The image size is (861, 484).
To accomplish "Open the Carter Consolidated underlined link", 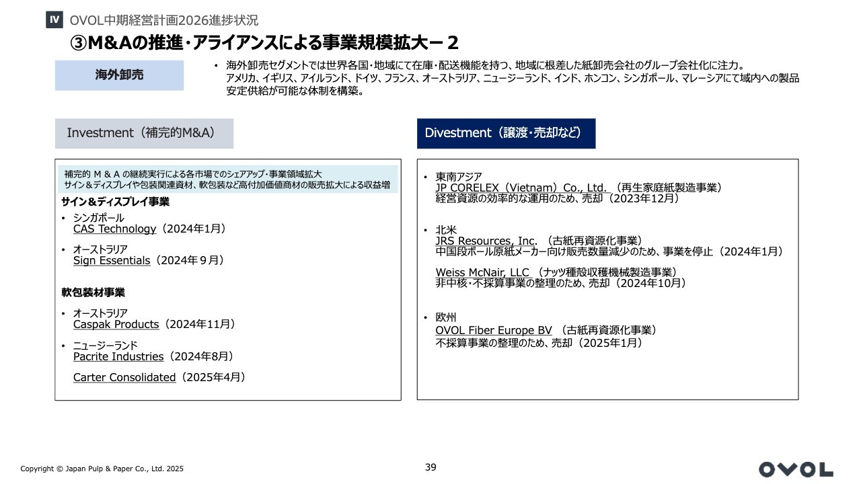I will click(124, 378).
